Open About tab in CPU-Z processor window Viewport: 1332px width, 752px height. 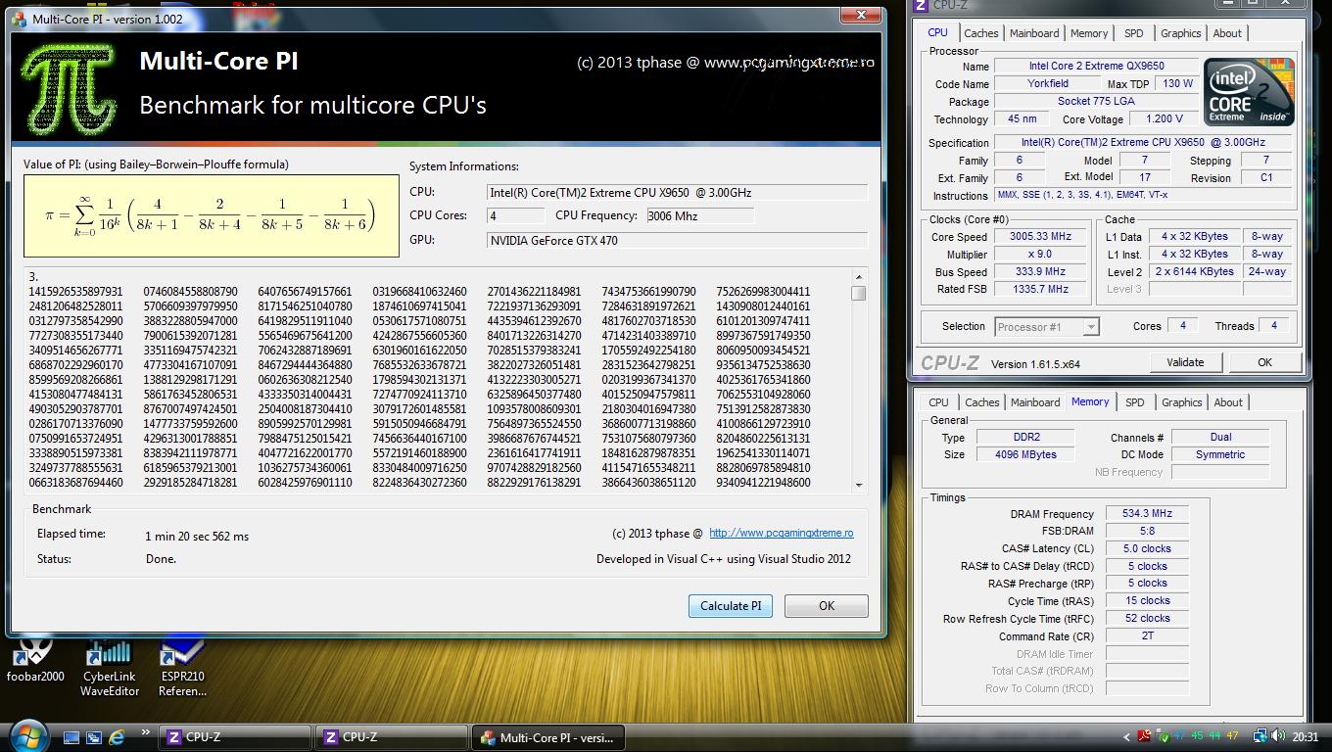[1227, 33]
